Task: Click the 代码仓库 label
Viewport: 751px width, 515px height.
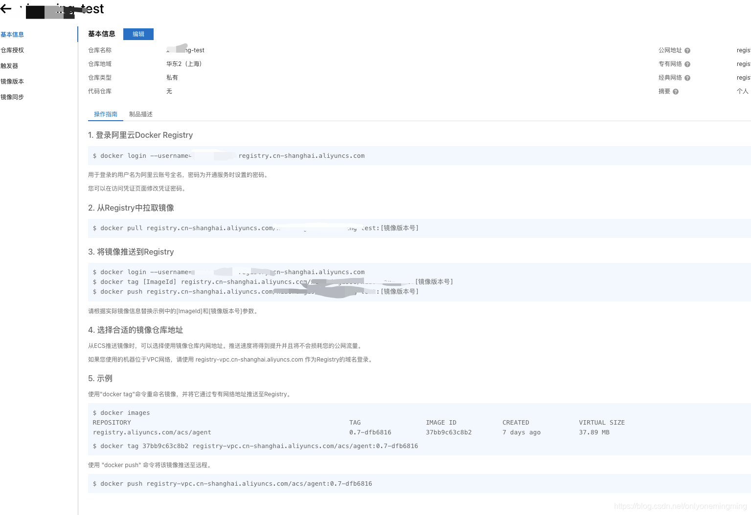Action: tap(100, 91)
